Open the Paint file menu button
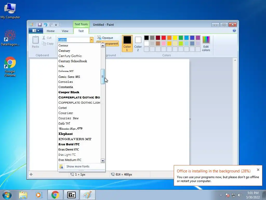Viewport: 266px width, 200px height. tap(36, 31)
